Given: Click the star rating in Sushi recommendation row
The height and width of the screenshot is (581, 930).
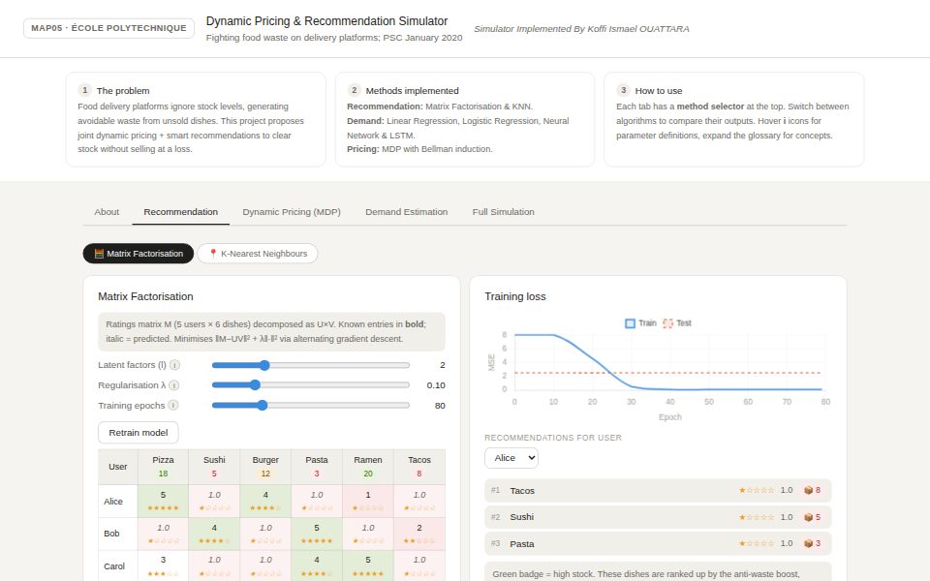Looking at the screenshot, I should [x=757, y=517].
